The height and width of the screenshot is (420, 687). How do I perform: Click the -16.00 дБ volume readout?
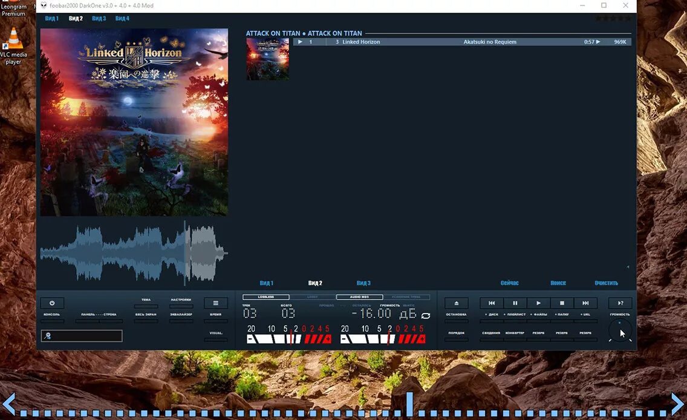tap(384, 314)
